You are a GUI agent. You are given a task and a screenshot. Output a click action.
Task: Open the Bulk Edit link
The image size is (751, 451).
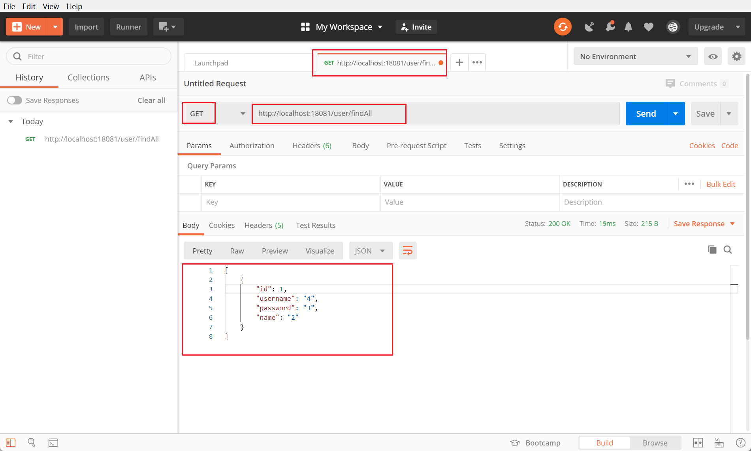click(721, 184)
